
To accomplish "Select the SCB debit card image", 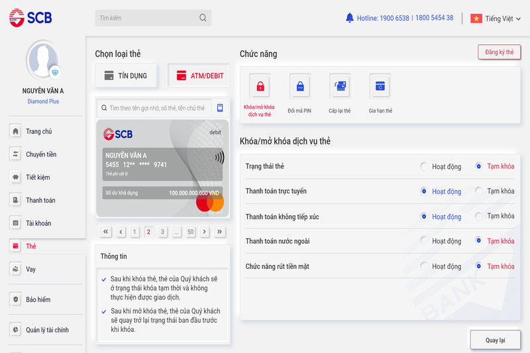I will point(162,168).
